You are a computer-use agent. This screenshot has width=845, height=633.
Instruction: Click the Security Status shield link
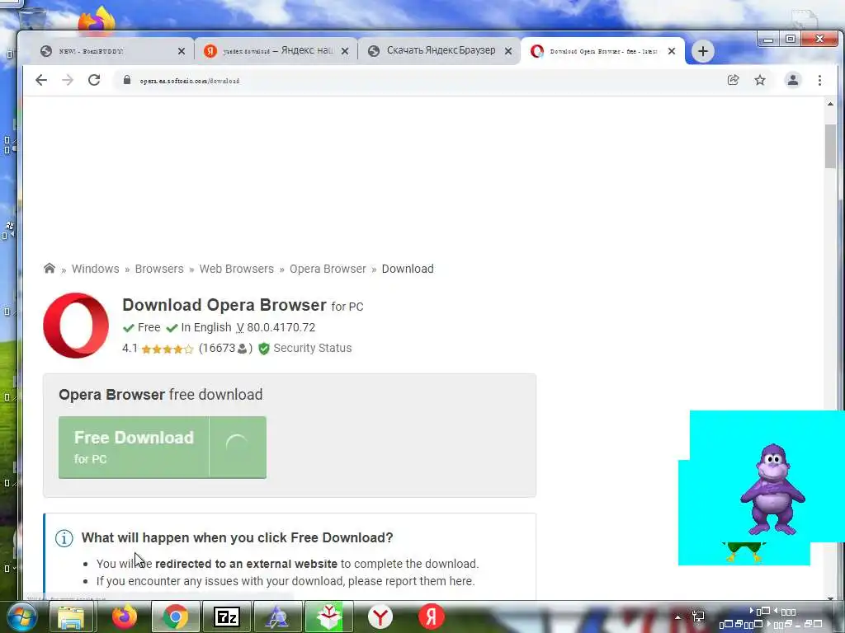[x=305, y=349]
